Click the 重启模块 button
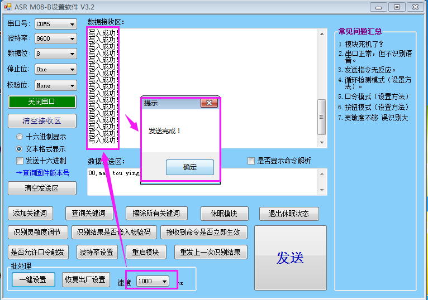428x300 pixels. pyautogui.click(x=146, y=252)
